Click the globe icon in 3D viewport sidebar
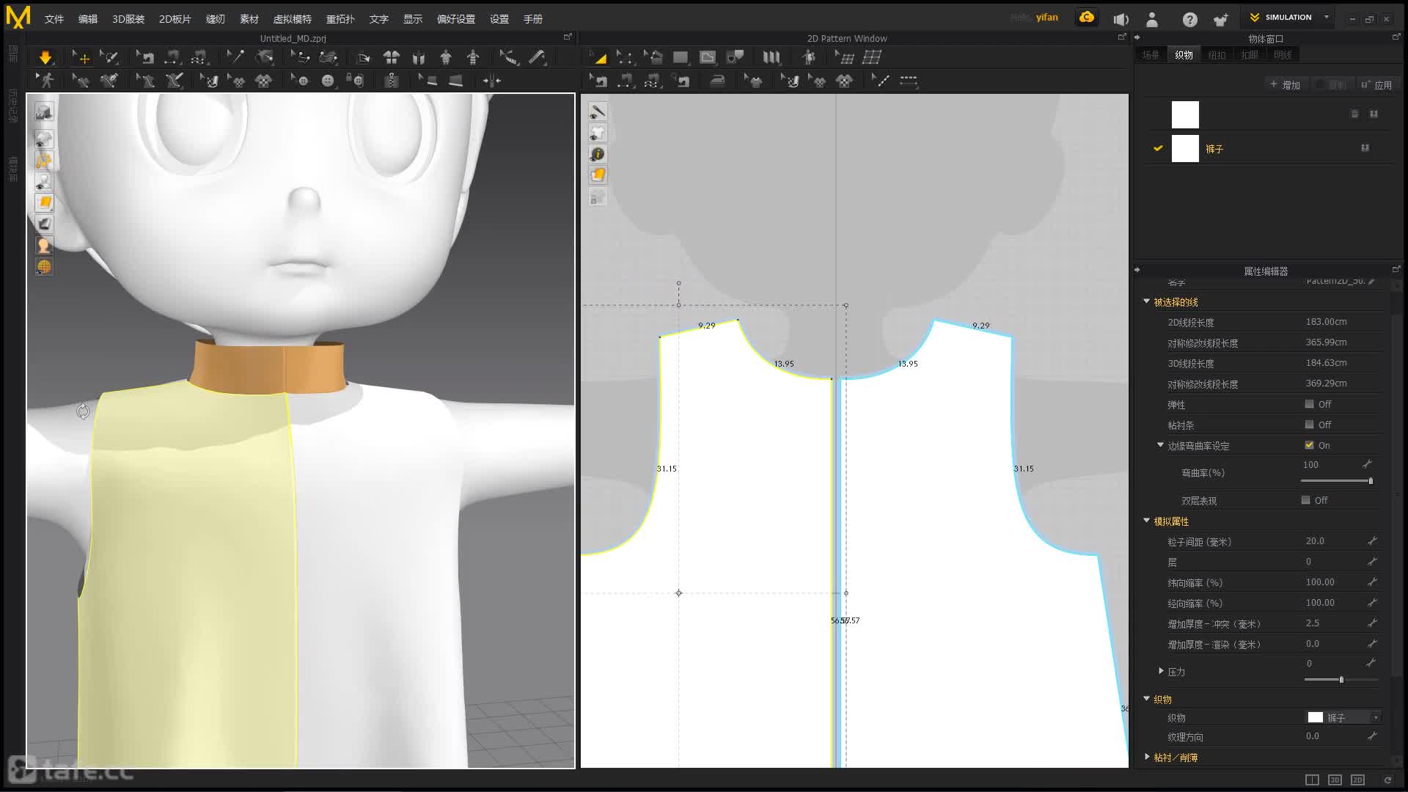Image resolution: width=1408 pixels, height=792 pixels. tap(44, 266)
